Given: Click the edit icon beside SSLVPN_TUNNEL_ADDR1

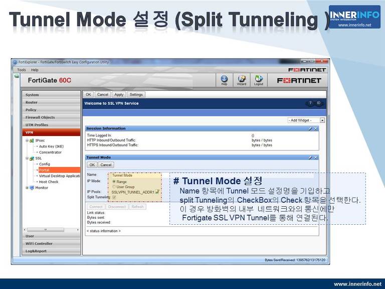Looking at the screenshot, I should click(157, 192).
